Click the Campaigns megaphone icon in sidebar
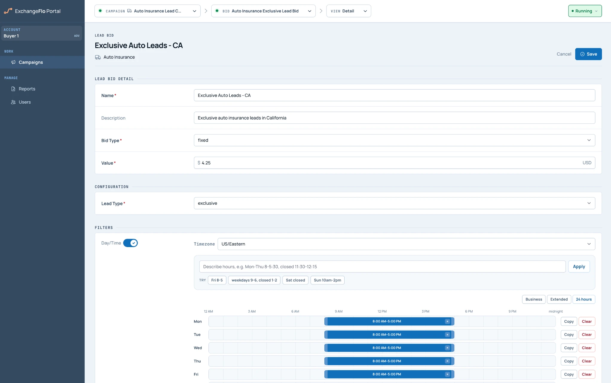Screen dimensions: 611x383 (13, 62)
